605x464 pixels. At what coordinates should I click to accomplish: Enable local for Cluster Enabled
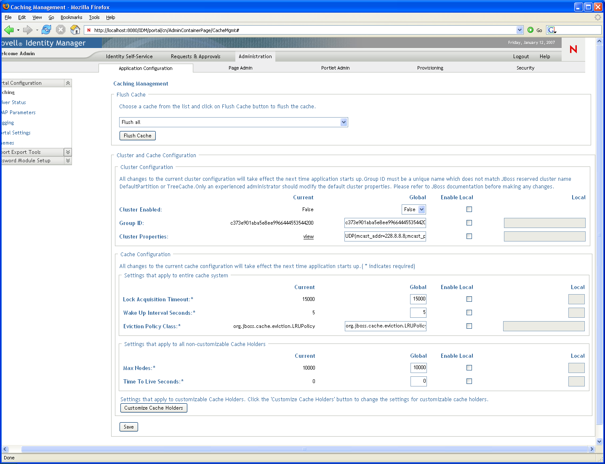(x=469, y=209)
